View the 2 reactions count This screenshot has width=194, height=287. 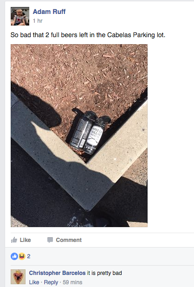29,256
